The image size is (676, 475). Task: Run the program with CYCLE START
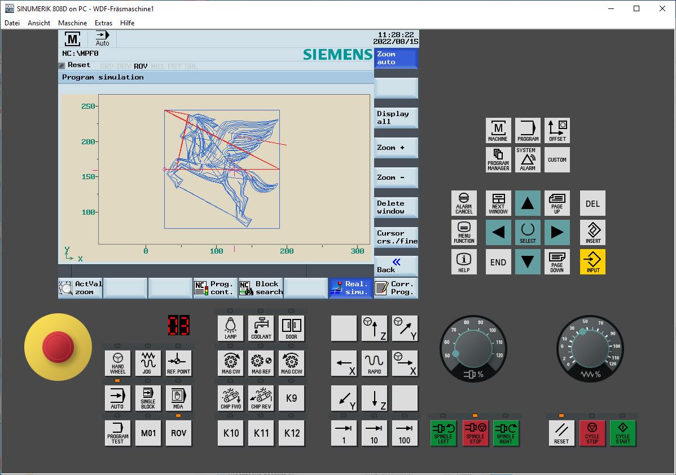622,433
